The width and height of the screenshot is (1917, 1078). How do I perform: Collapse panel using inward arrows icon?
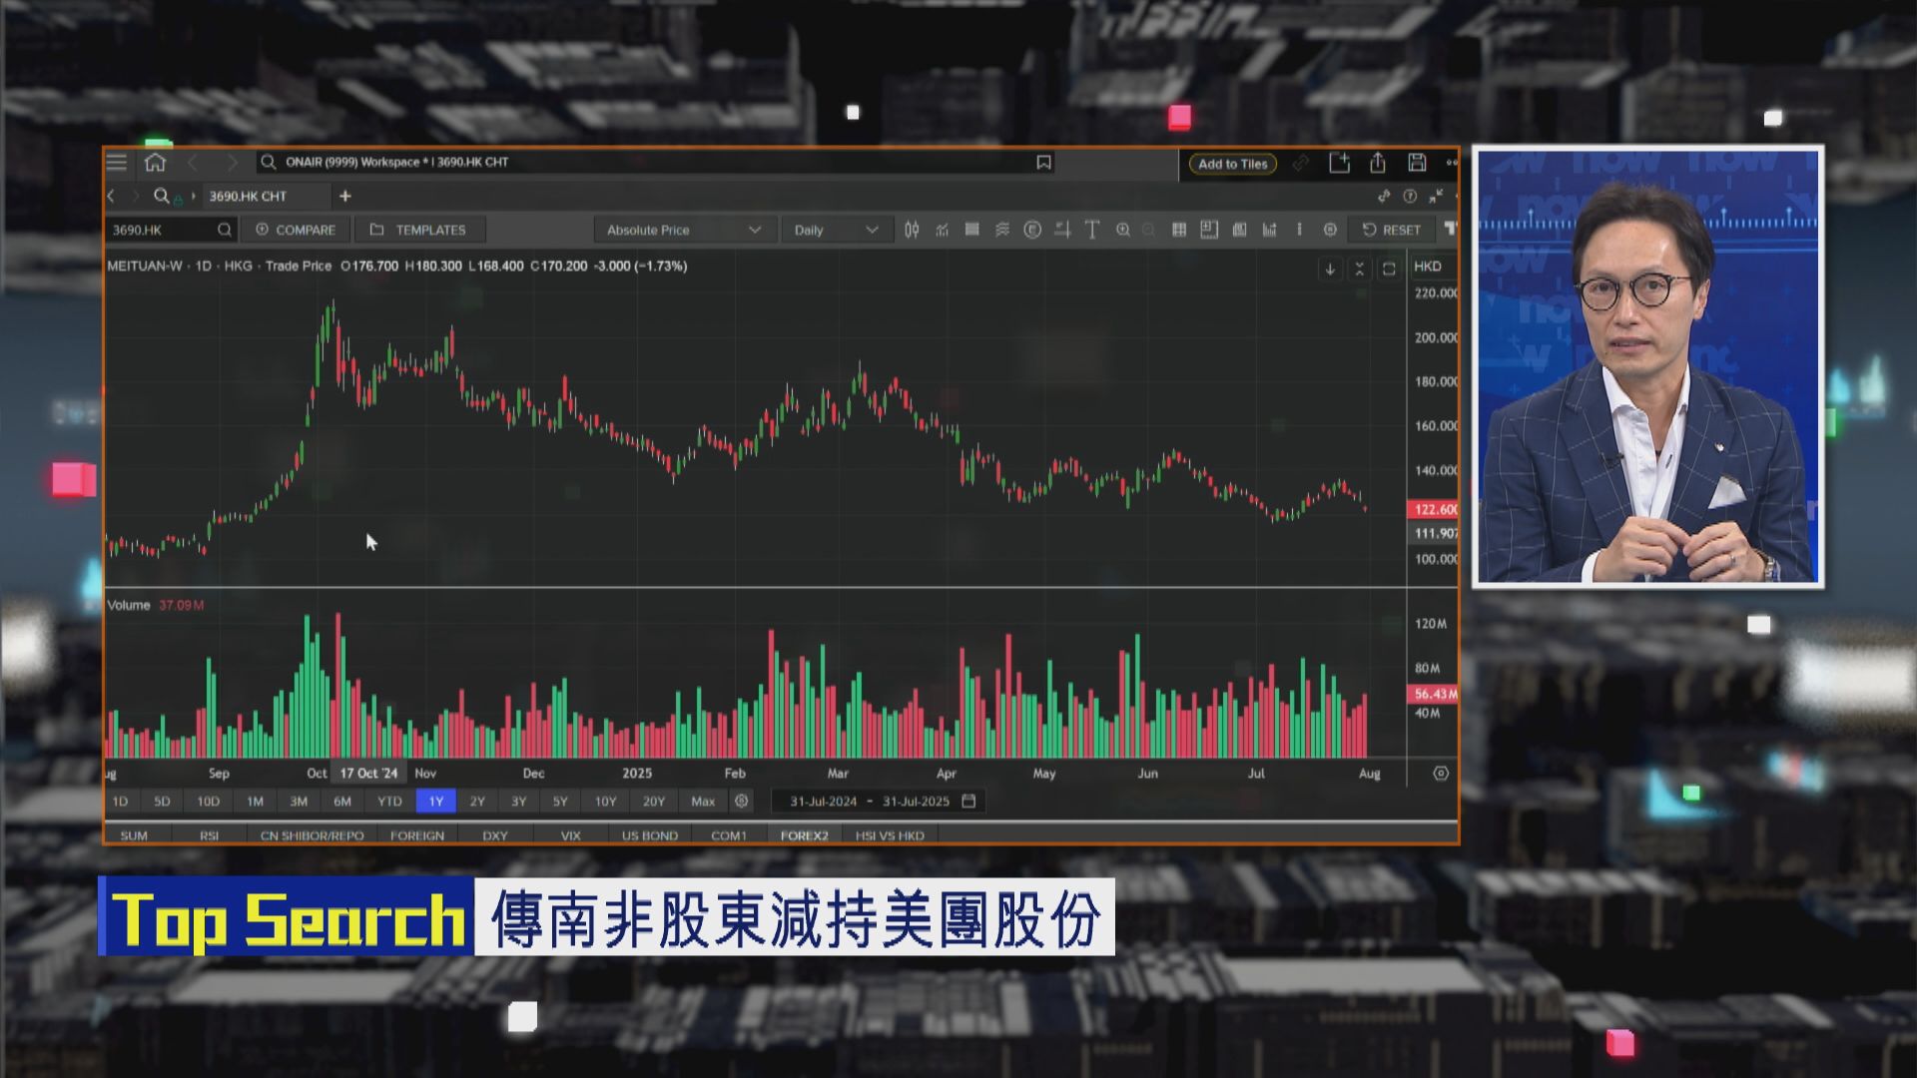[1436, 196]
